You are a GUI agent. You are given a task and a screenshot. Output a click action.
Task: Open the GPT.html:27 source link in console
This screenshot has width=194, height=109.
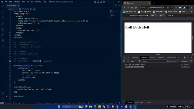(x=186, y=64)
